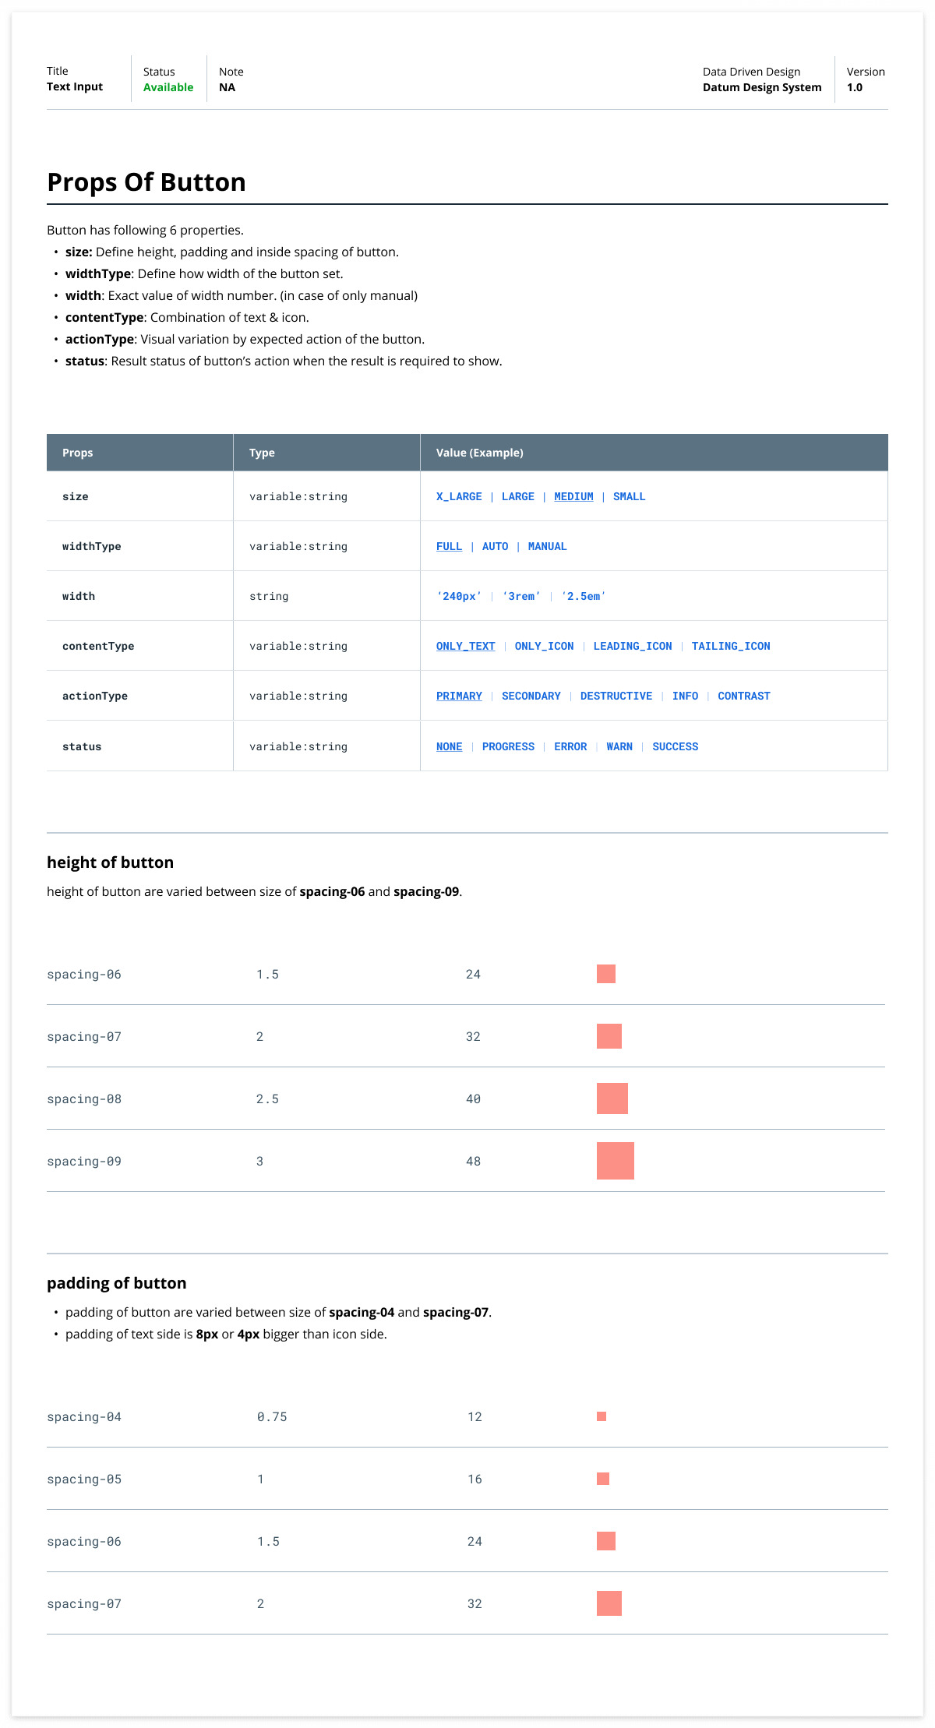Click the MANUAL widthType value

[x=547, y=546]
